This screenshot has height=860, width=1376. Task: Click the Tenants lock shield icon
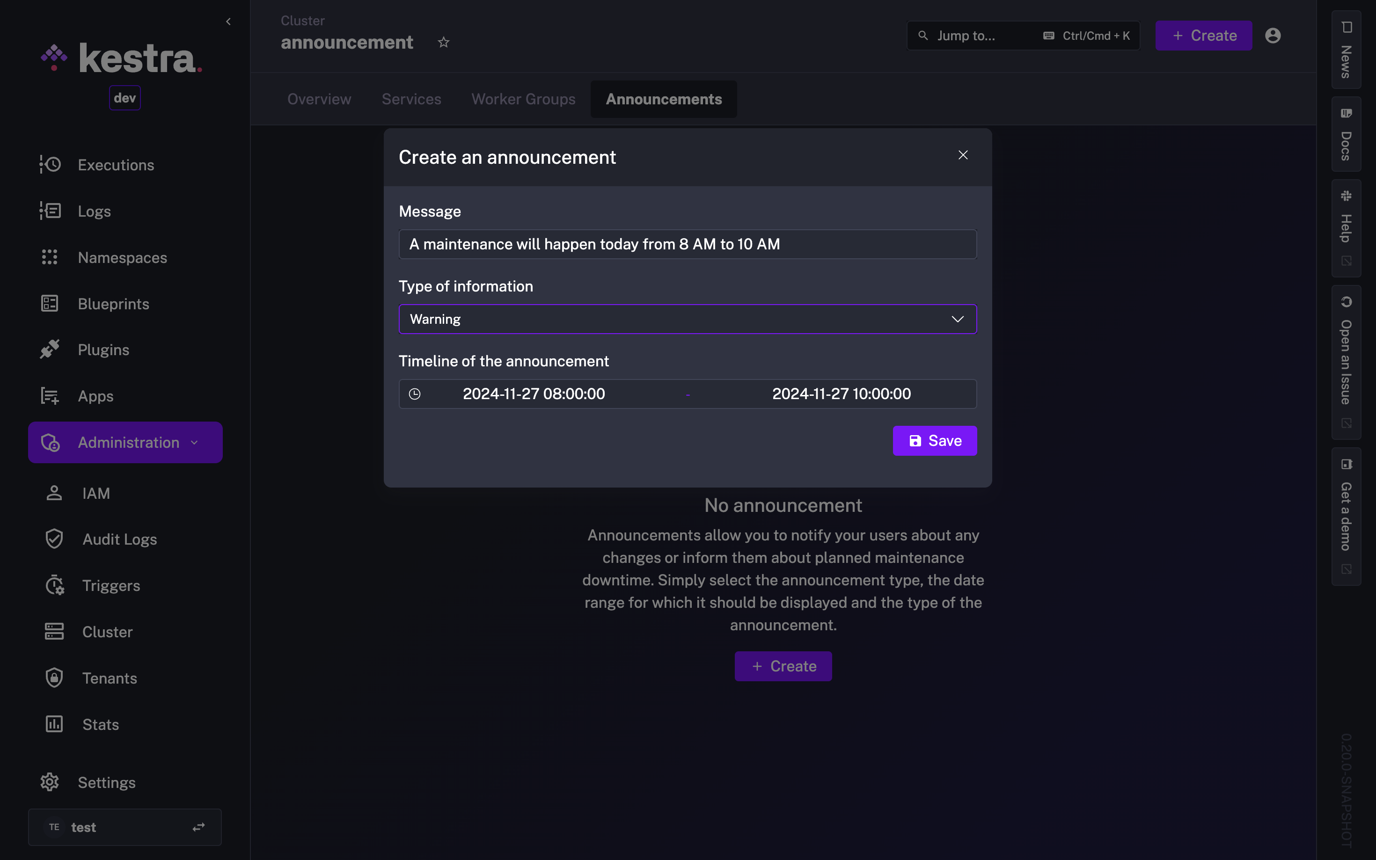click(54, 678)
